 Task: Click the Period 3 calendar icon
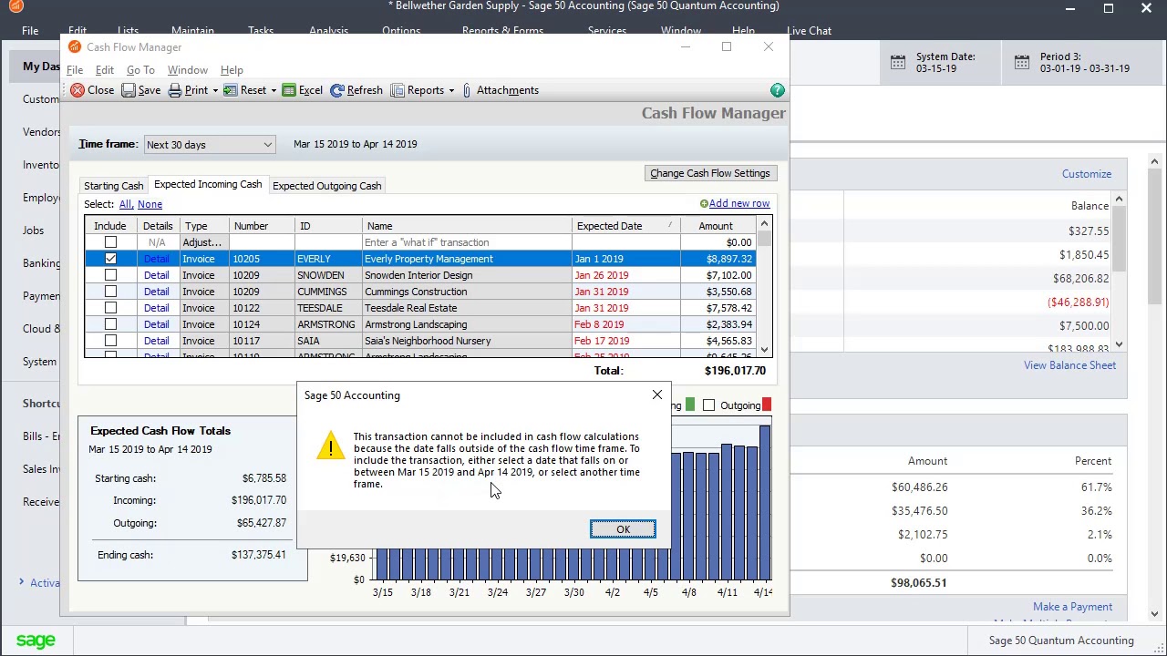tap(1022, 63)
